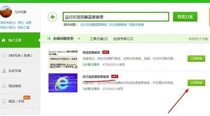Click the list icon before 全部问题类型
210x116 pixels.
click(x=49, y=39)
